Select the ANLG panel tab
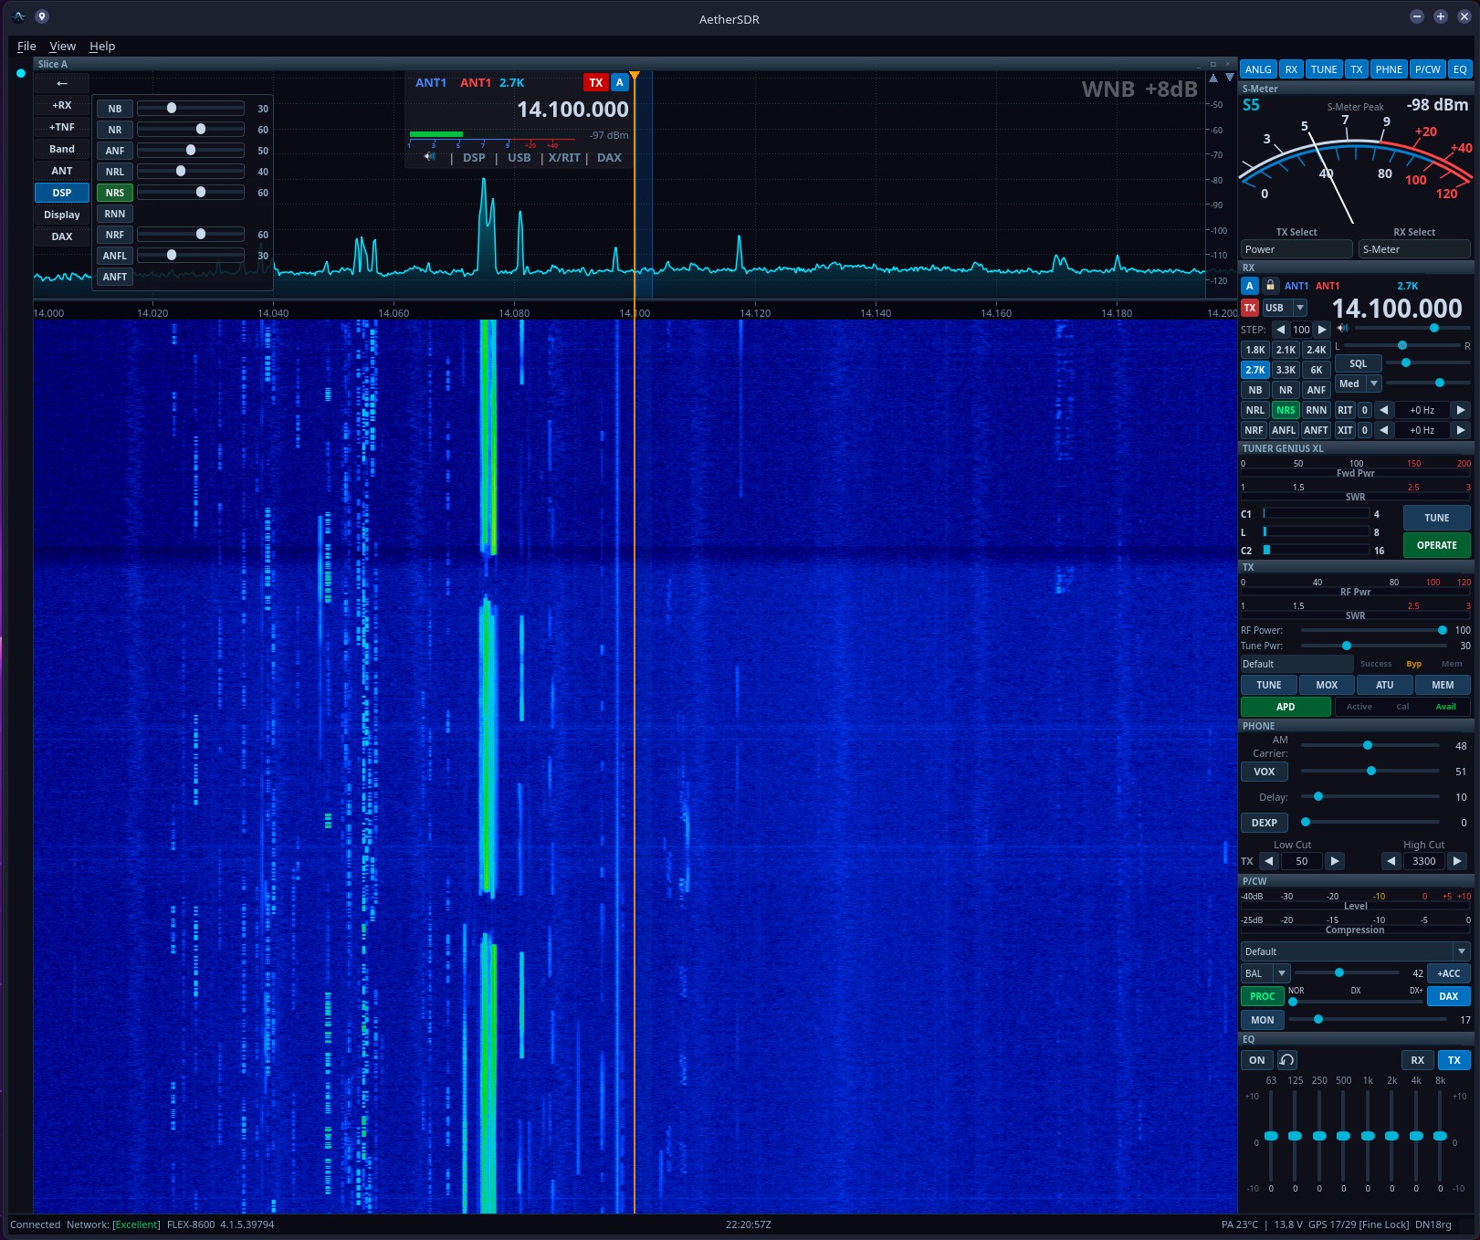This screenshot has width=1480, height=1240. click(1257, 69)
